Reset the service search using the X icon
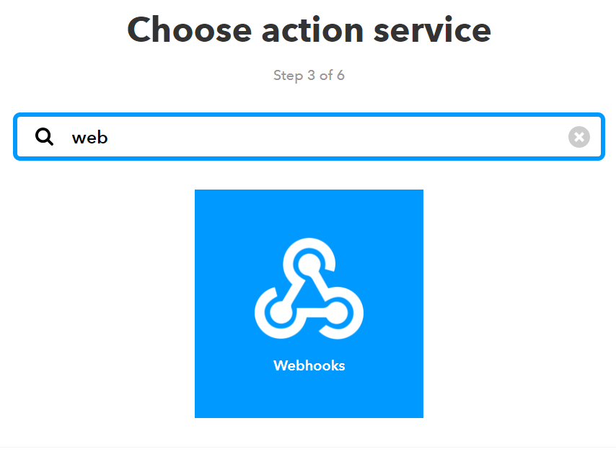The height and width of the screenshot is (462, 616). point(578,137)
